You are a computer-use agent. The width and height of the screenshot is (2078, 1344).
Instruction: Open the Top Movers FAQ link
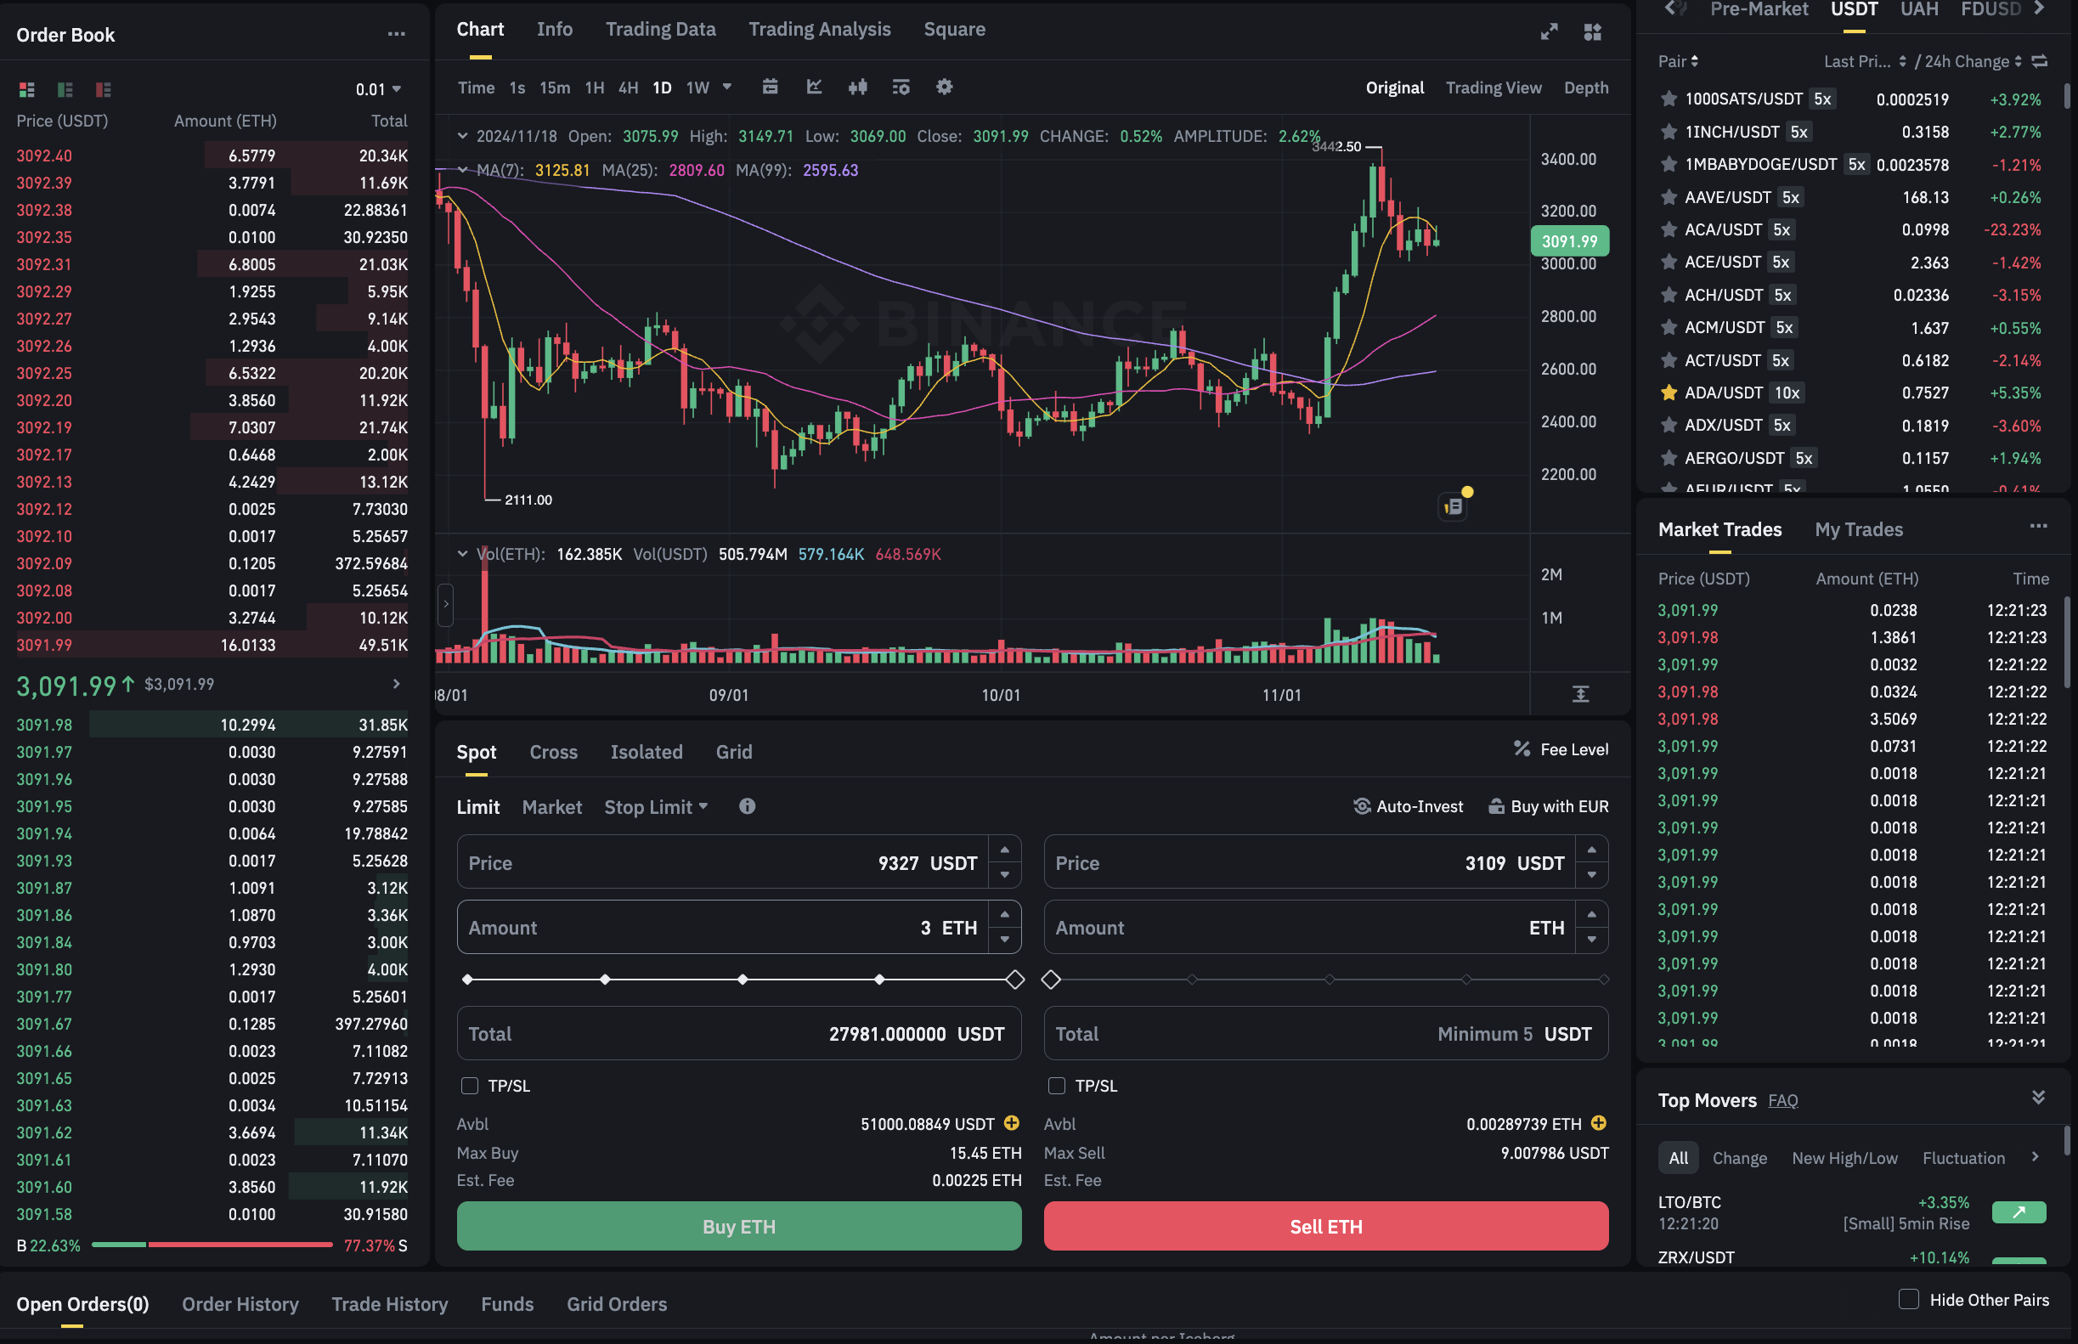[x=1783, y=1100]
